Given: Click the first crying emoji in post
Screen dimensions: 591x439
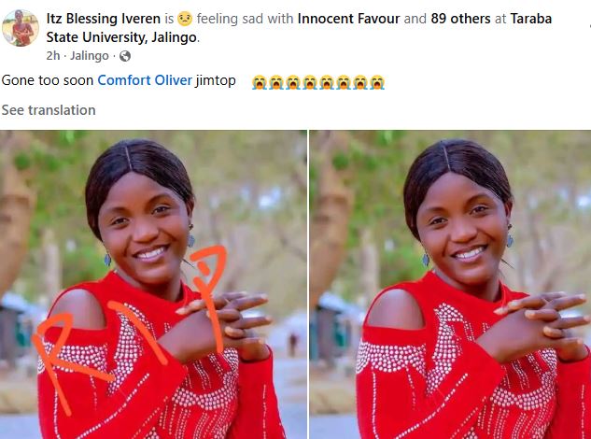Looking at the screenshot, I should click(x=260, y=82).
